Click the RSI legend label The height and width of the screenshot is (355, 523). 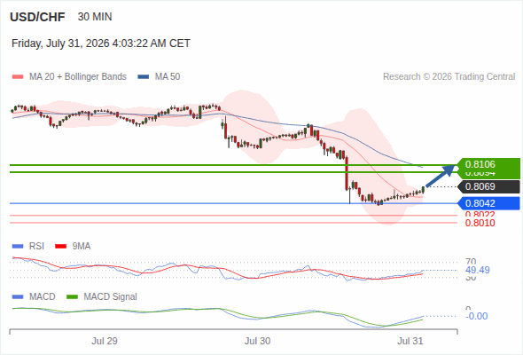pyautogui.click(x=36, y=247)
